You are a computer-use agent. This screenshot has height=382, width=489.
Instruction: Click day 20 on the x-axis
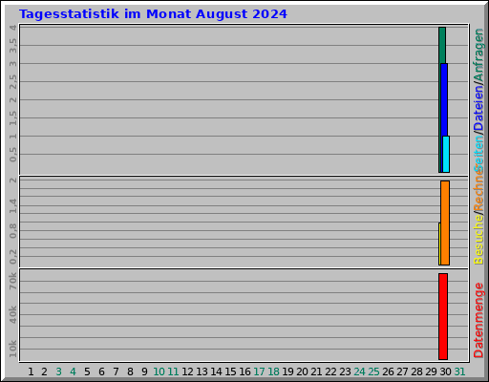point(302,371)
